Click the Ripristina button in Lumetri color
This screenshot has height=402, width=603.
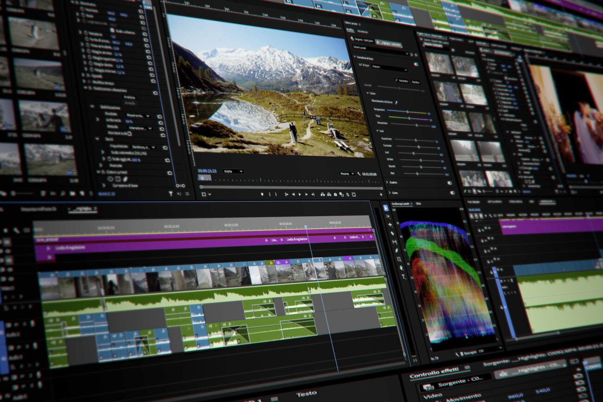coord(416,82)
